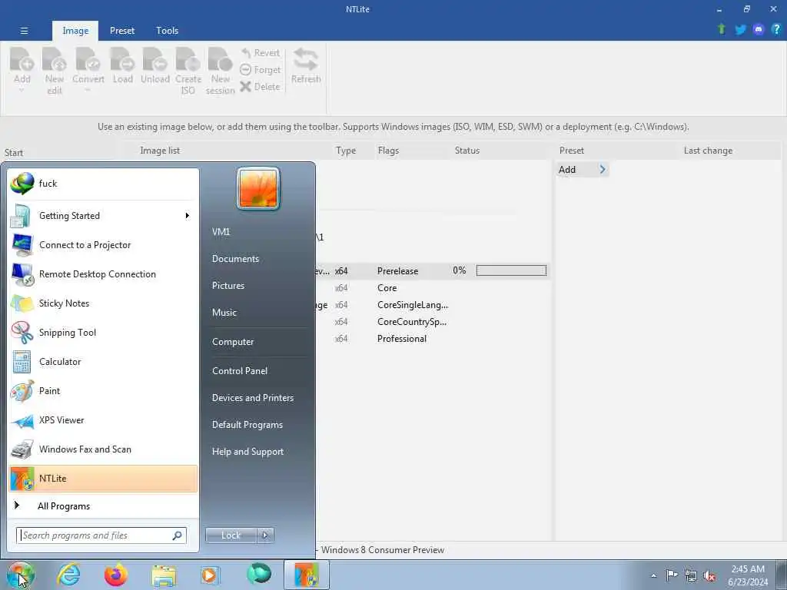
Task: Switch to the Preset ribbon tab
Action: pos(122,31)
